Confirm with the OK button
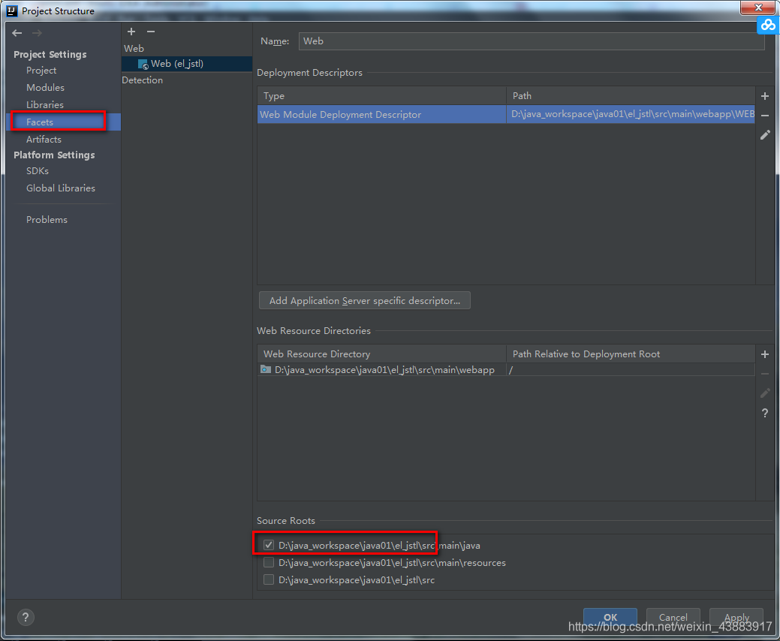This screenshot has width=780, height=641. pyautogui.click(x=610, y=617)
